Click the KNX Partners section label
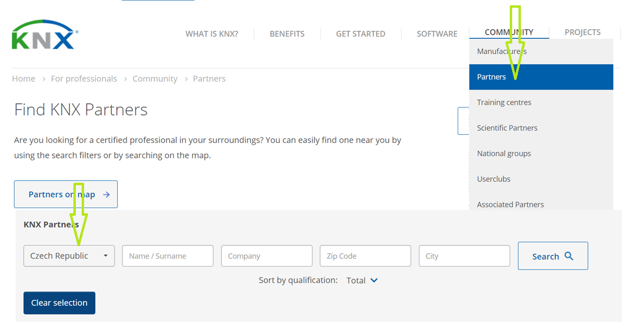Image resolution: width=622 pixels, height=333 pixels. coord(51,224)
